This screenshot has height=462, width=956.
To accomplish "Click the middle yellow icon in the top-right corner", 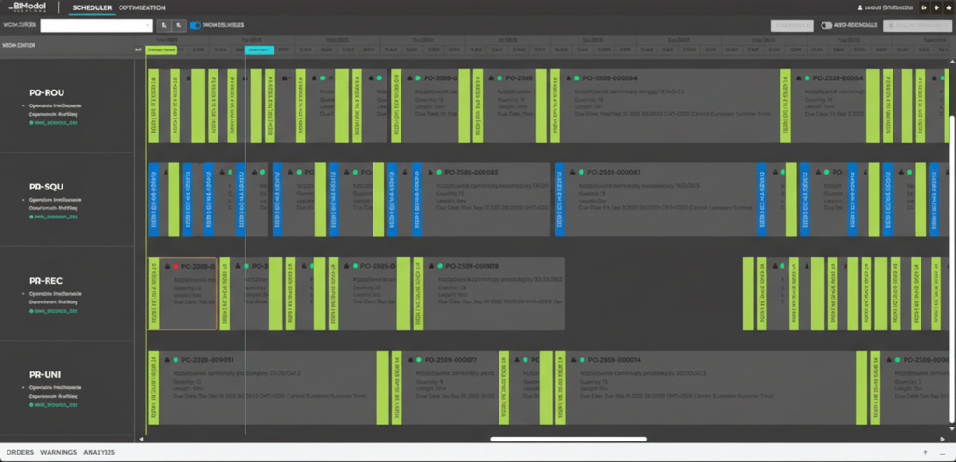I will (935, 7).
